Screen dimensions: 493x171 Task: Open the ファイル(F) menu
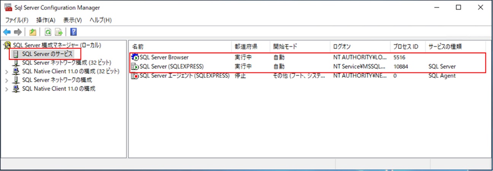tap(17, 20)
